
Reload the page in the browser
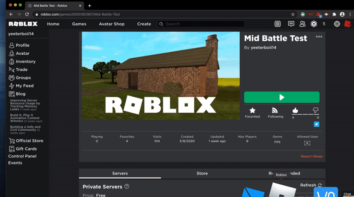pos(27,14)
